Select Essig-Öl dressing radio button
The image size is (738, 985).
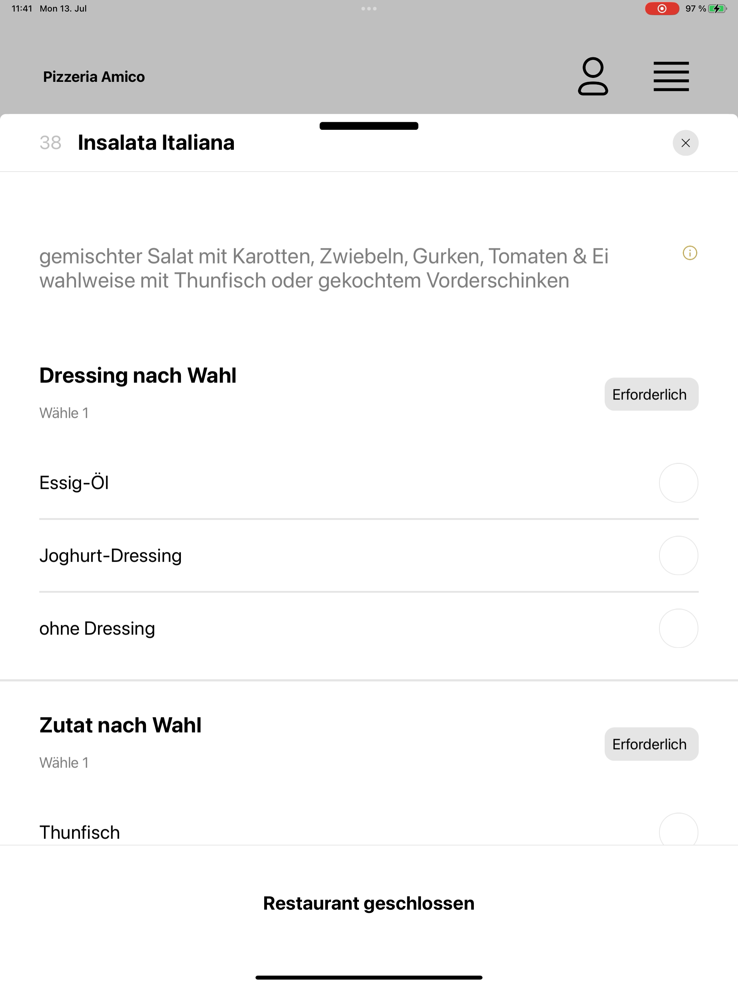[x=678, y=483]
